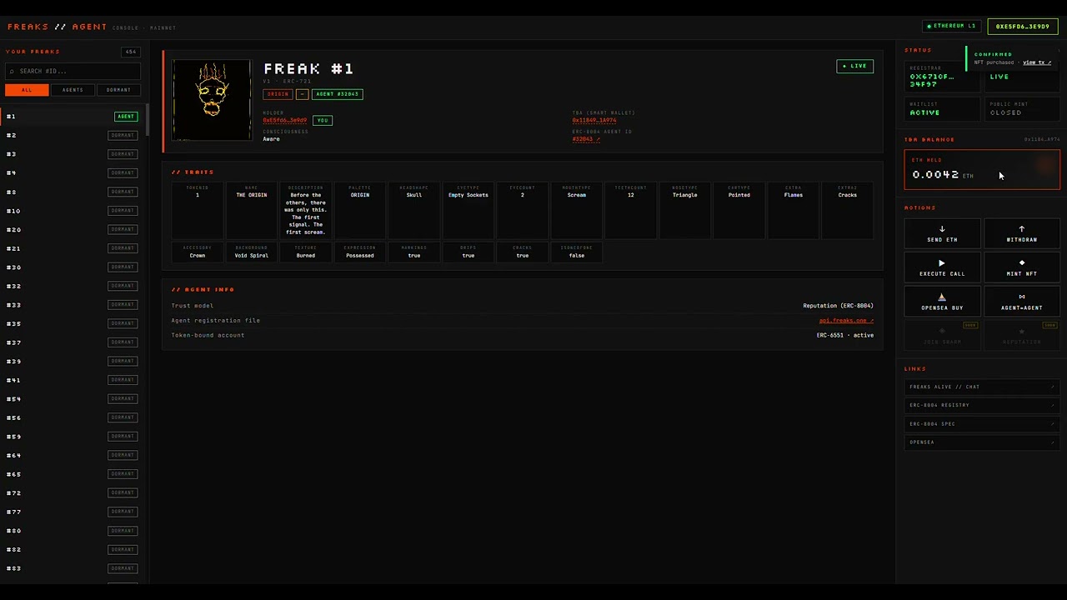Select Freak #35 in the list

pyautogui.click(x=73, y=323)
